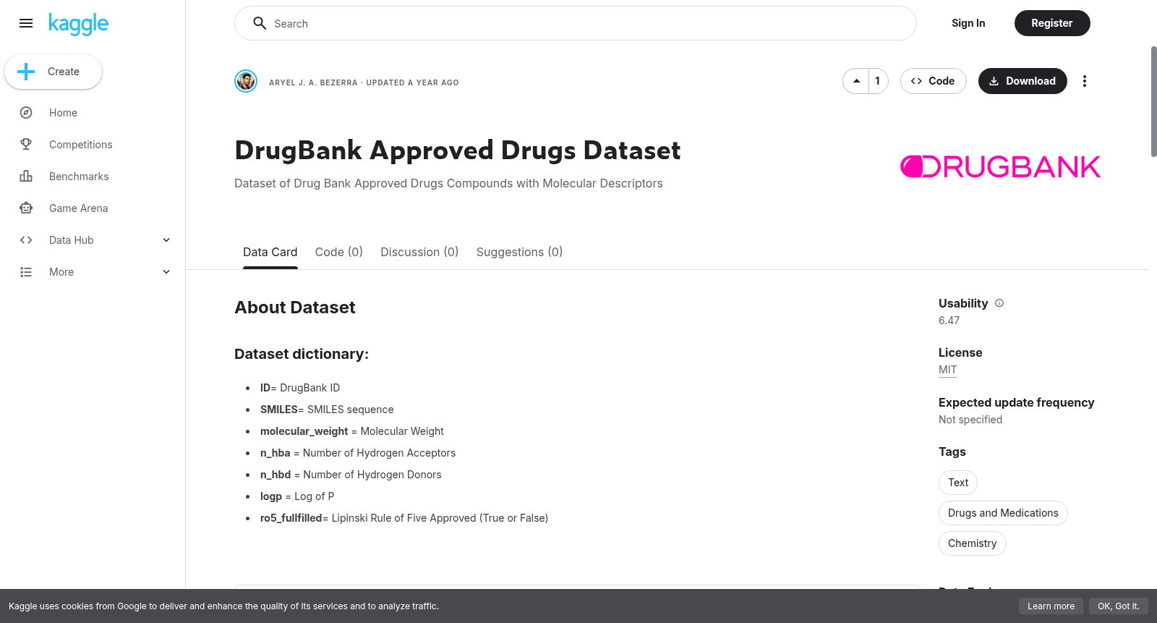Click Sign In
The height and width of the screenshot is (623, 1157).
(x=968, y=23)
